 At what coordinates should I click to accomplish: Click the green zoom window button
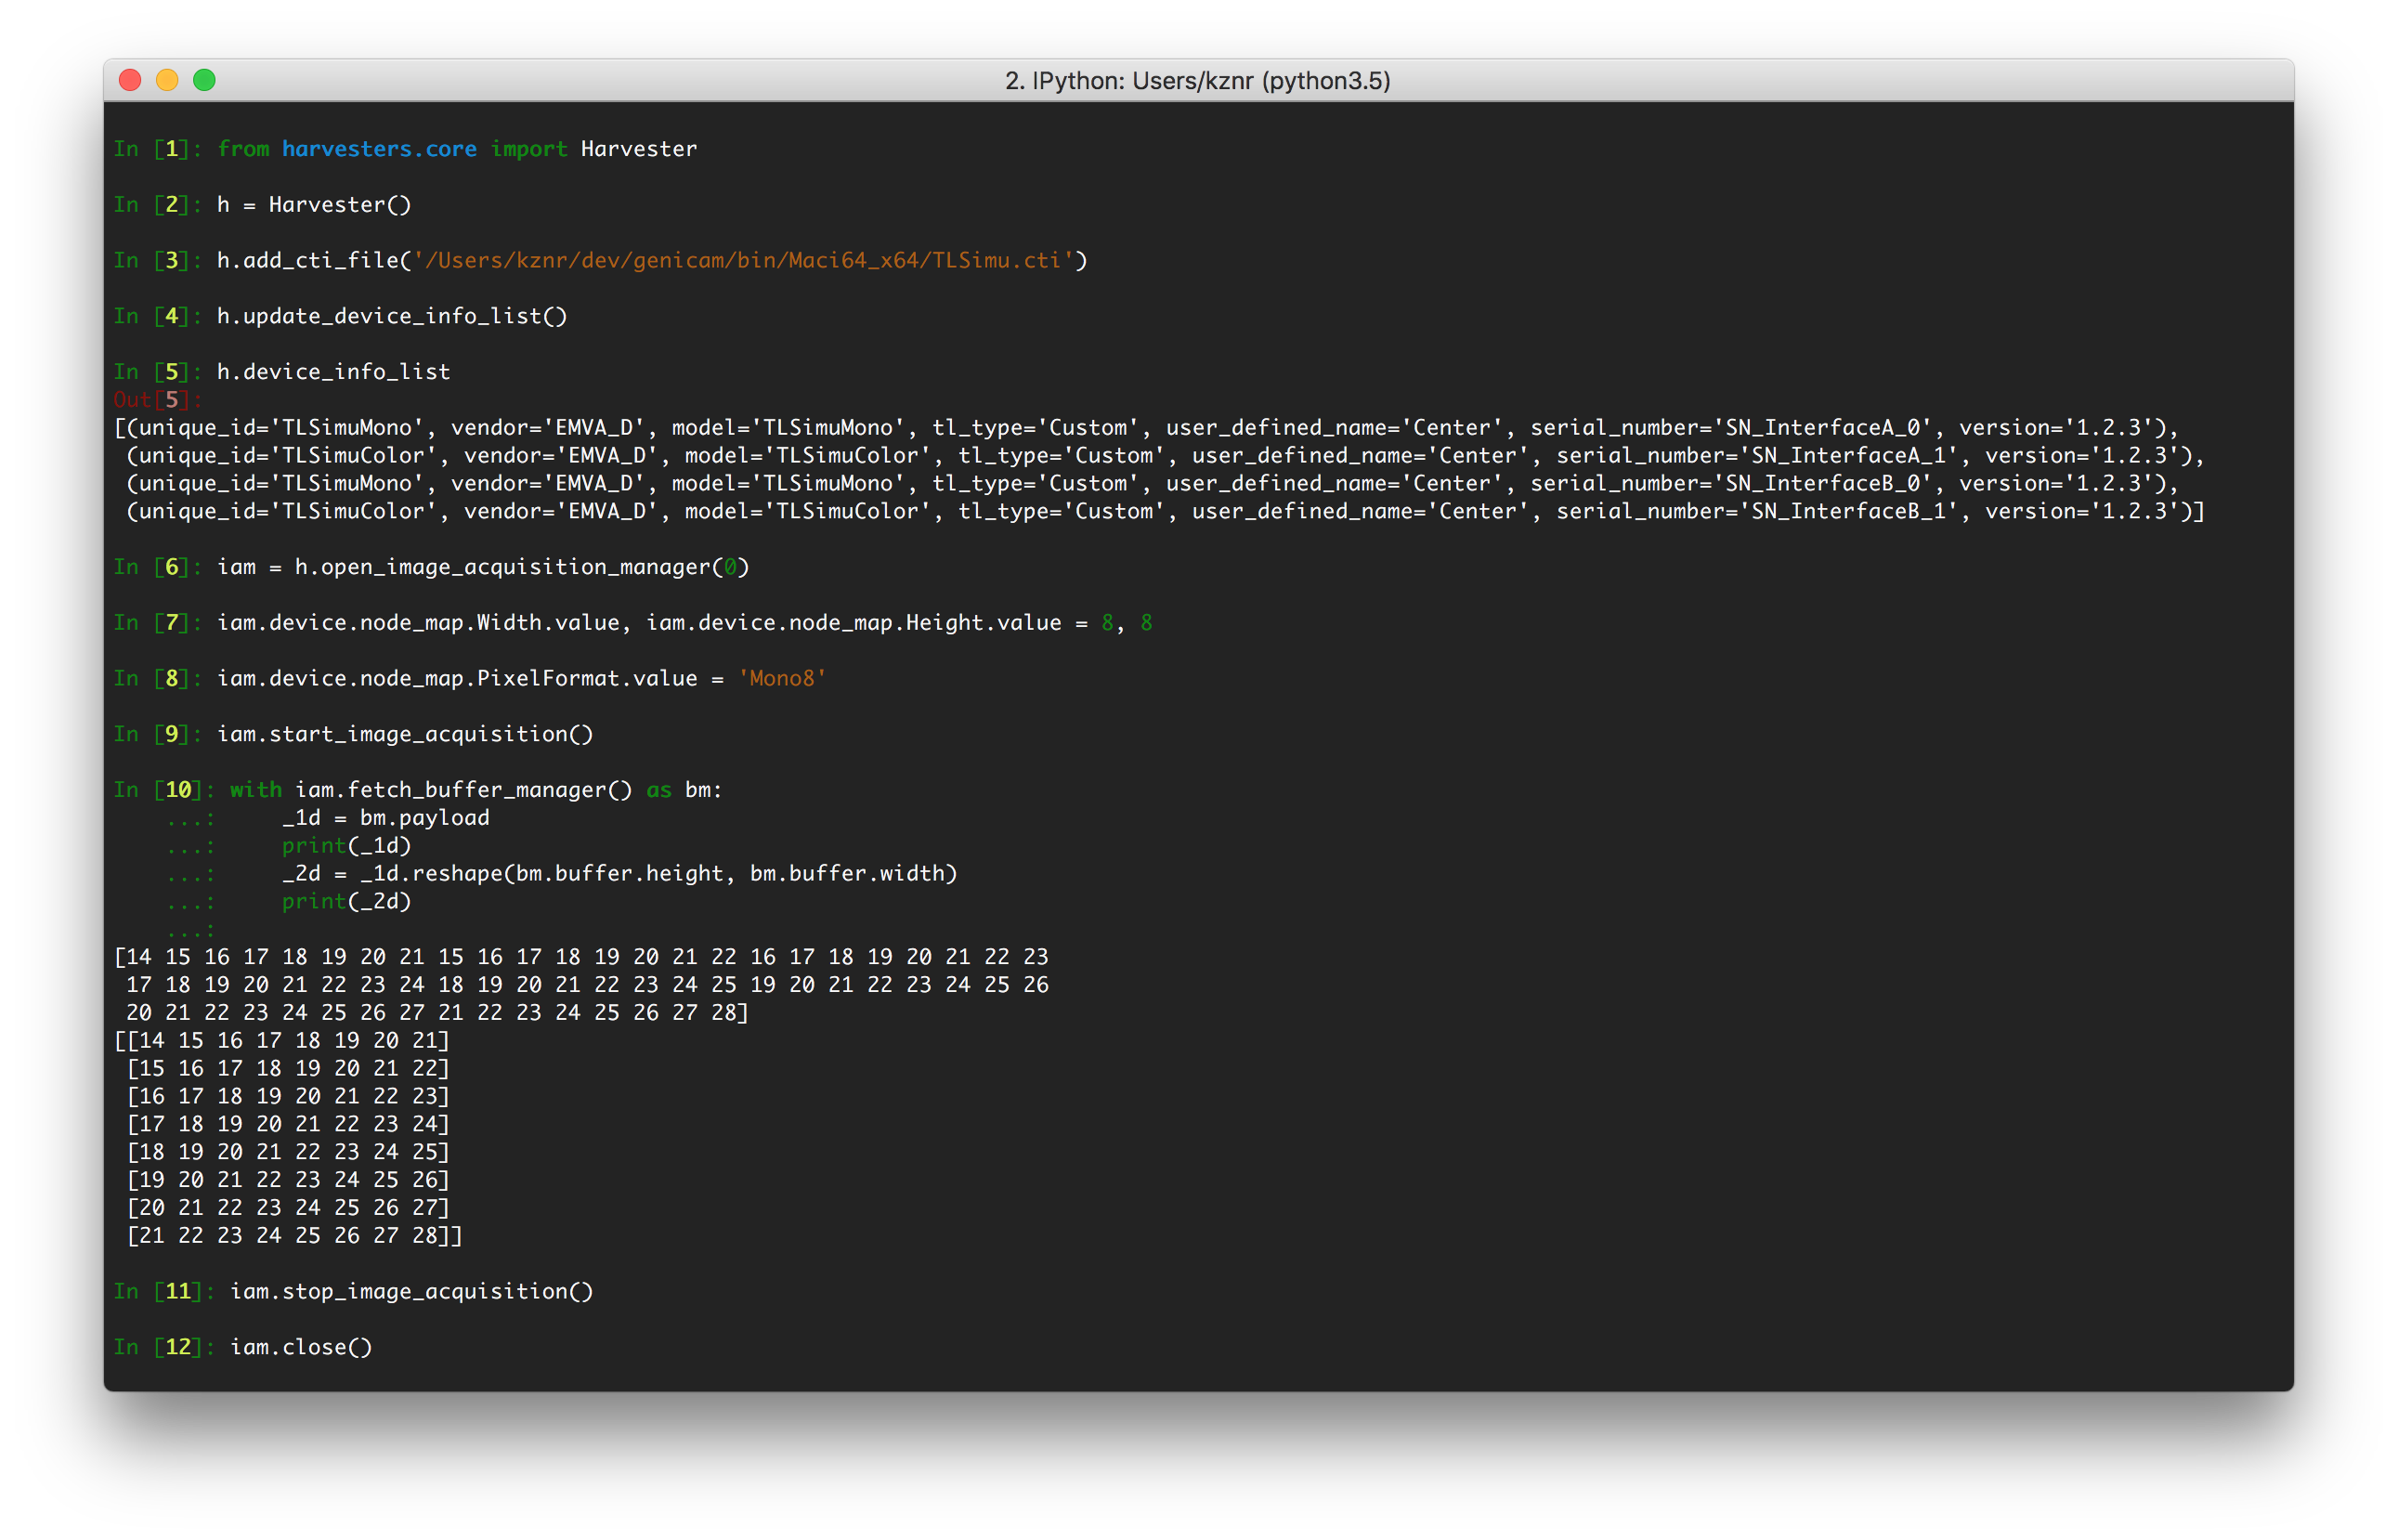tap(204, 80)
